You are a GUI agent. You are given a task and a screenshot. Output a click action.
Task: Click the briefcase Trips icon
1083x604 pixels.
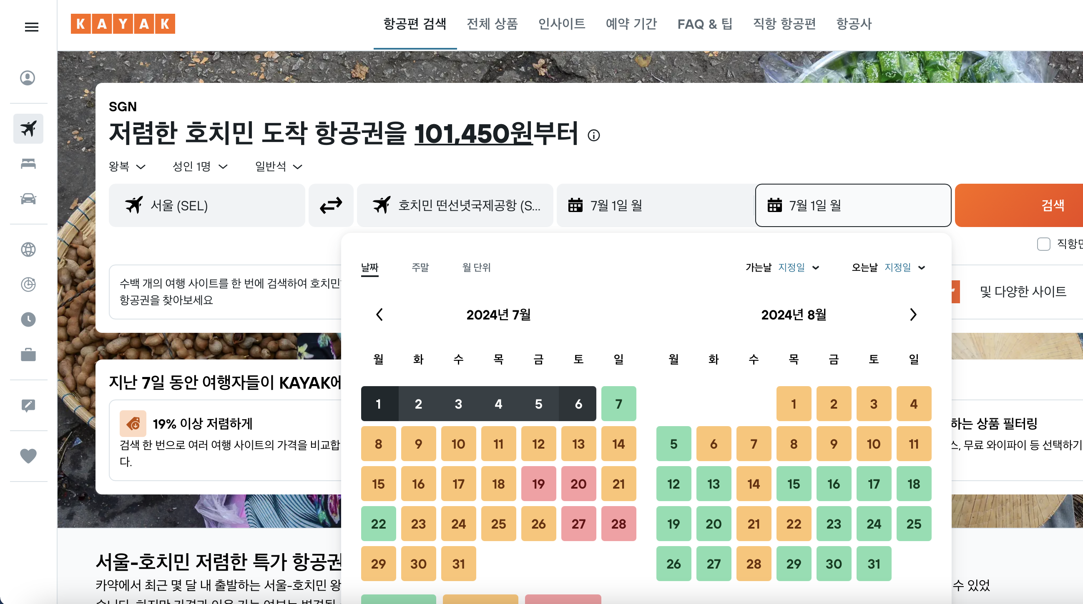[x=28, y=355]
